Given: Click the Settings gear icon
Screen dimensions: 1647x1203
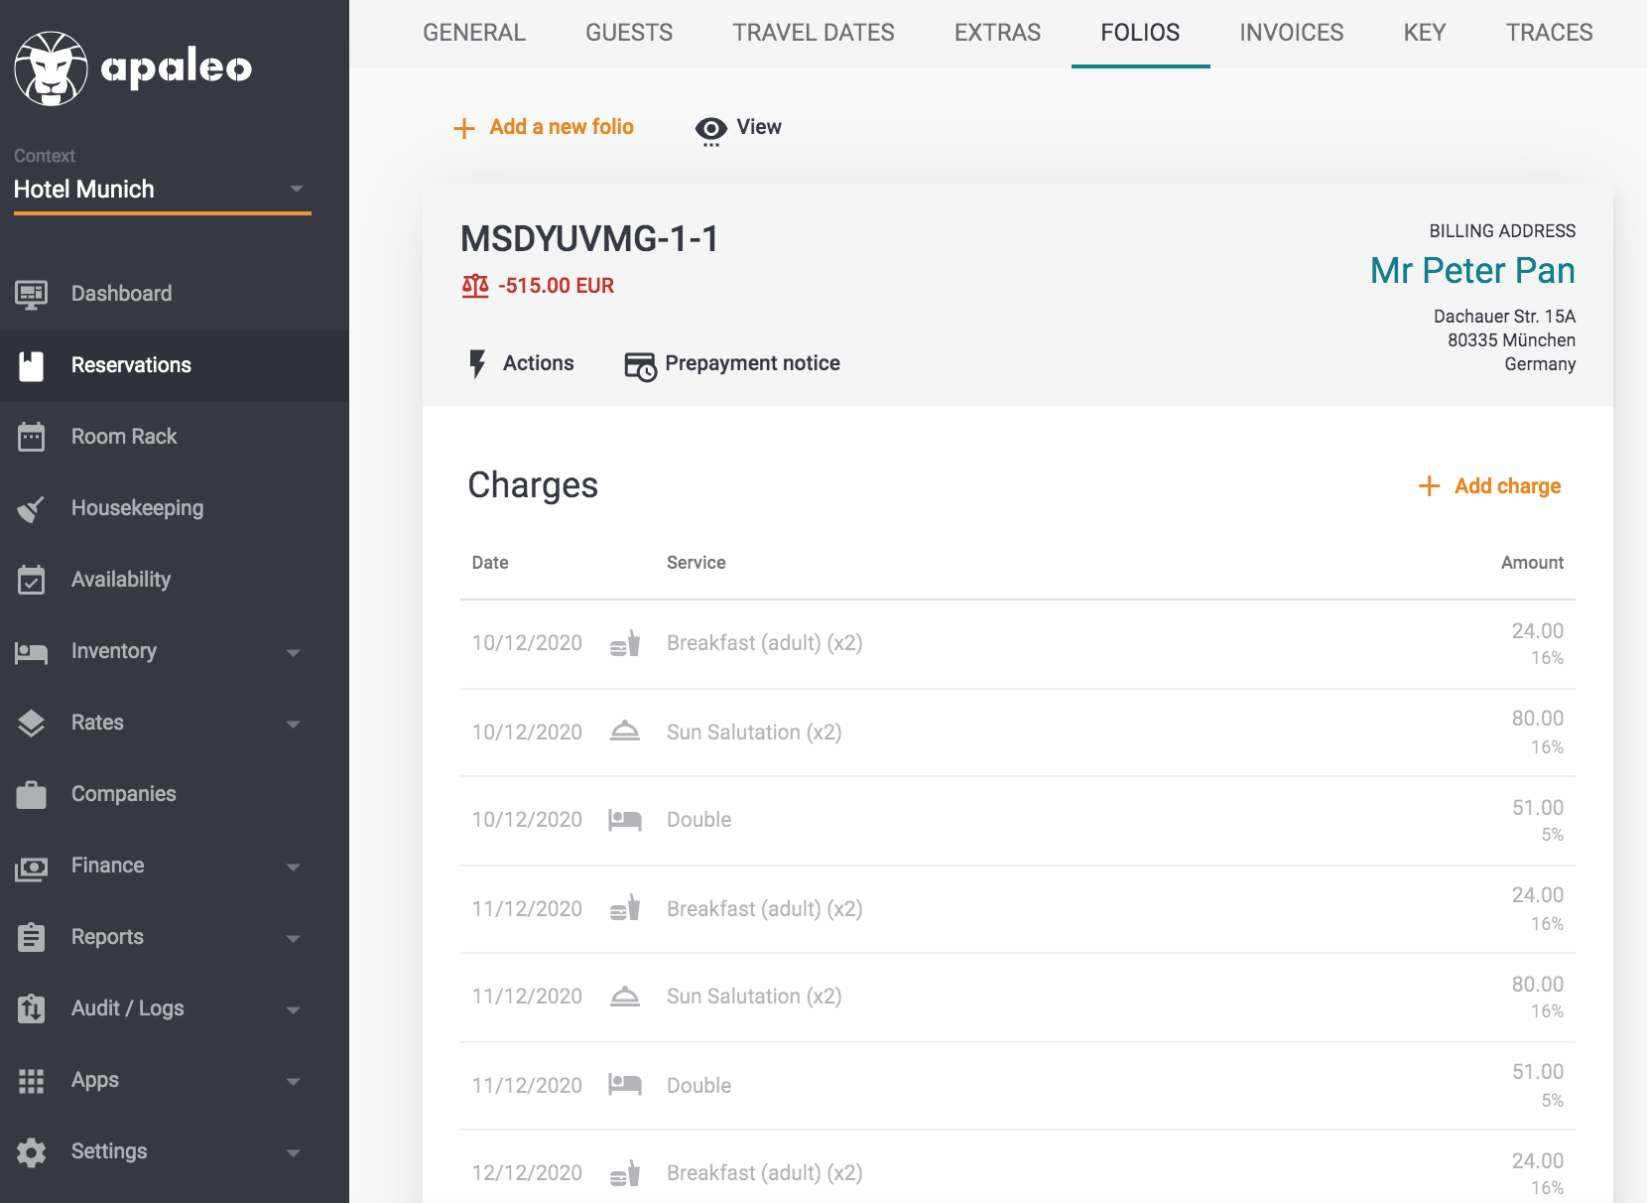Looking at the screenshot, I should point(32,1152).
